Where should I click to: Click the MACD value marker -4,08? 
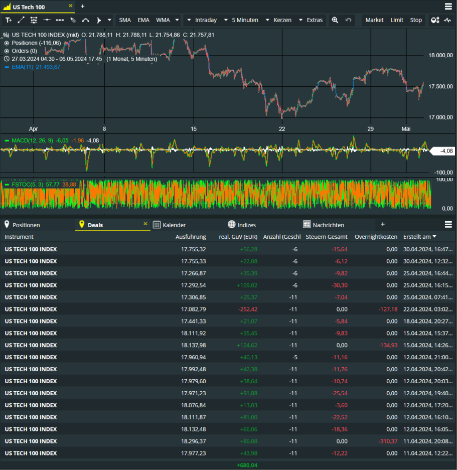pyautogui.click(x=443, y=151)
